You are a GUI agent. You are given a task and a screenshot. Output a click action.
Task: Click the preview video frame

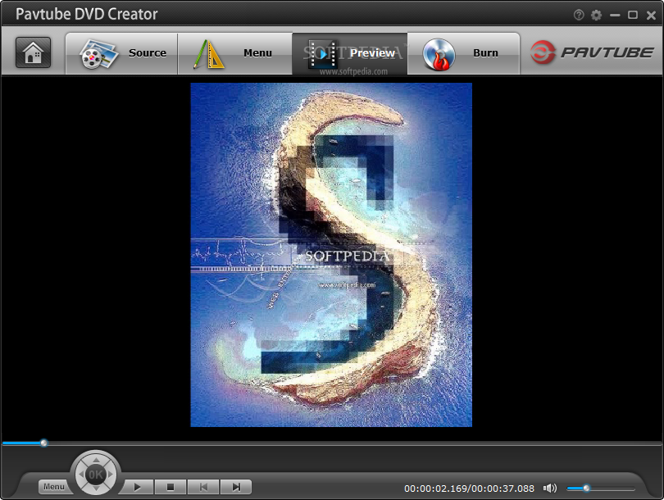click(x=331, y=255)
